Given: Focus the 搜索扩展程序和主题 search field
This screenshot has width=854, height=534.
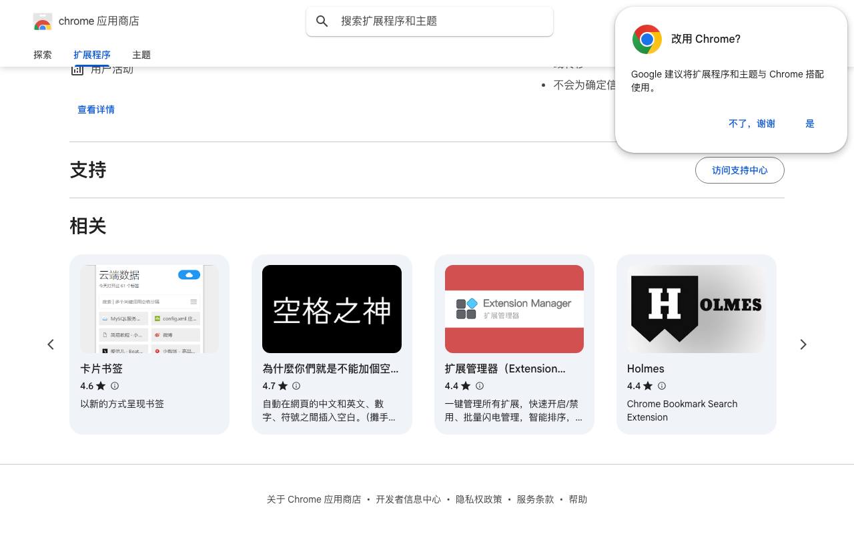Looking at the screenshot, I should pos(430,21).
